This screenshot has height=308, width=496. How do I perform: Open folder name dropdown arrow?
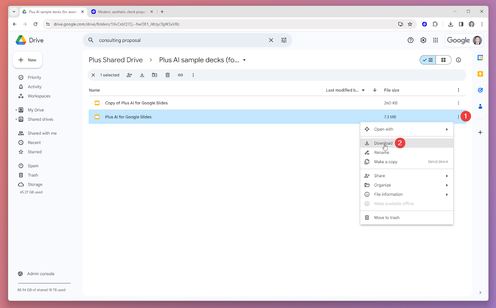pyautogui.click(x=244, y=60)
